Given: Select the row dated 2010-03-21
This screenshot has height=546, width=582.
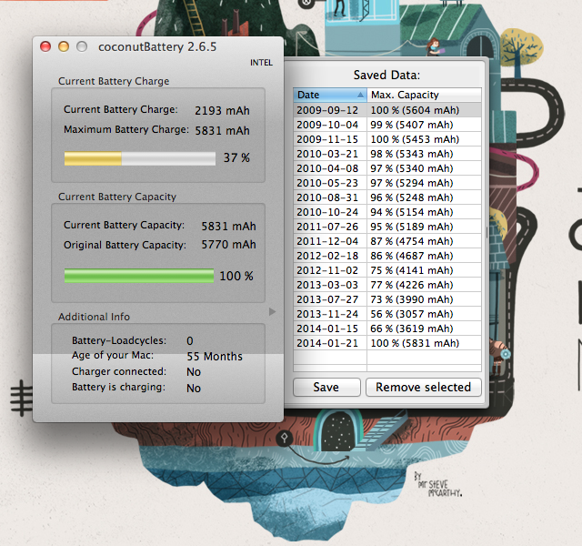Looking at the screenshot, I should (387, 154).
